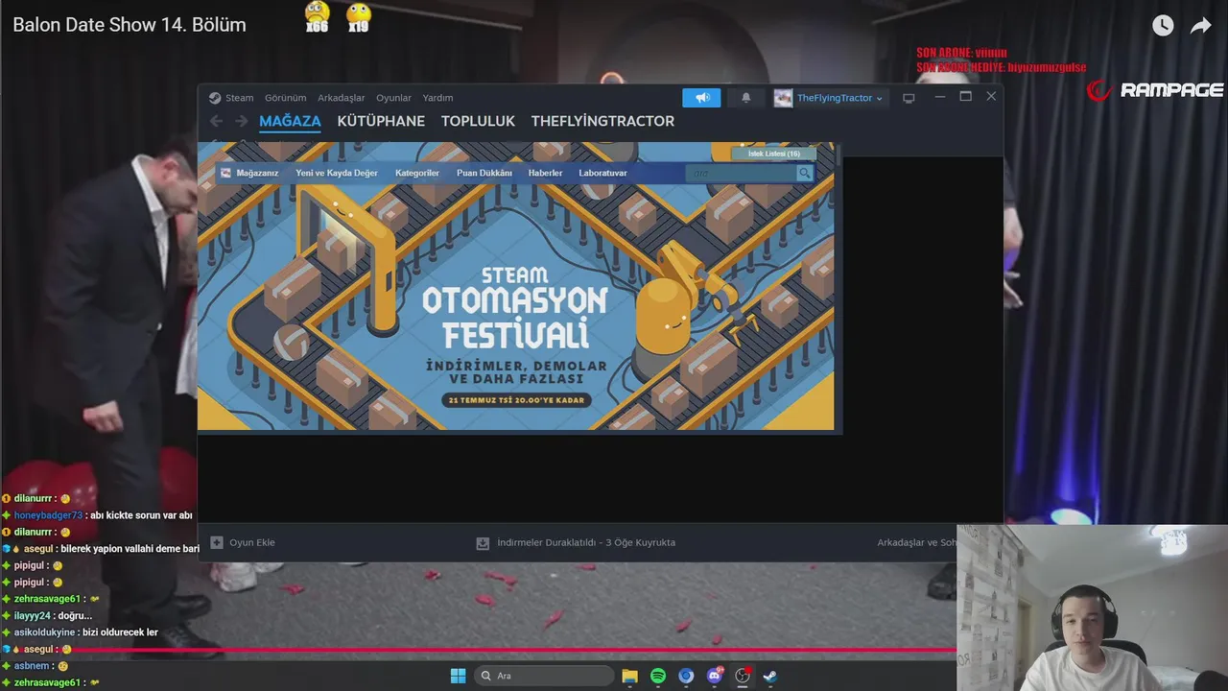Click the Steam logo in the menu bar
1228x691 pixels.
point(215,98)
